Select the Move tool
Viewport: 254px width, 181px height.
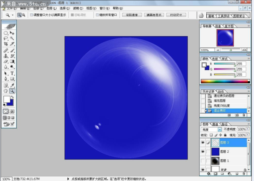point(13,33)
